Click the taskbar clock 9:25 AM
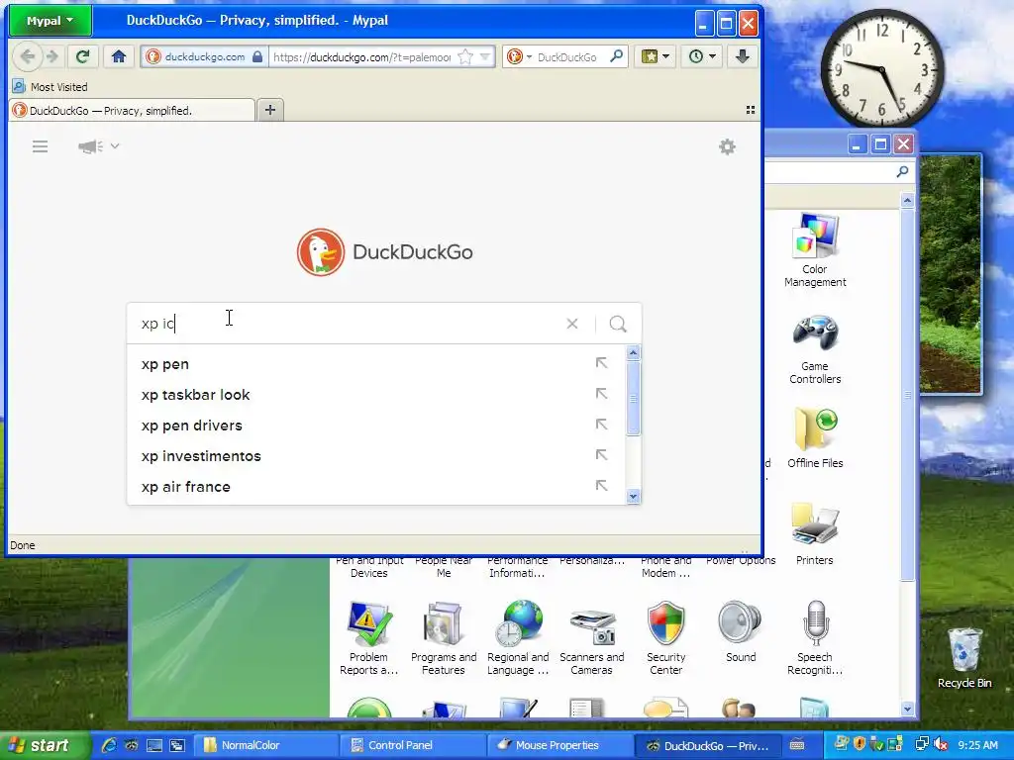 tap(977, 745)
